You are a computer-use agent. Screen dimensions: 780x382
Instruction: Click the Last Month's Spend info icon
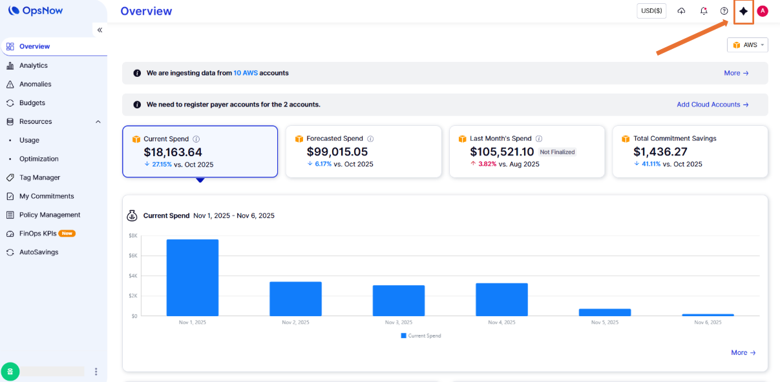pos(539,139)
